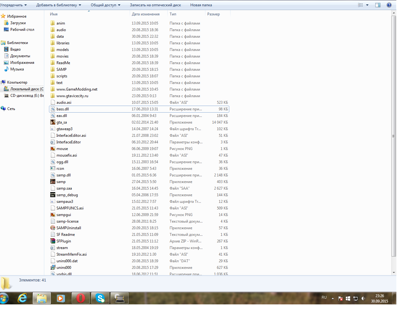Toggle the preview pane icon

coord(378,5)
